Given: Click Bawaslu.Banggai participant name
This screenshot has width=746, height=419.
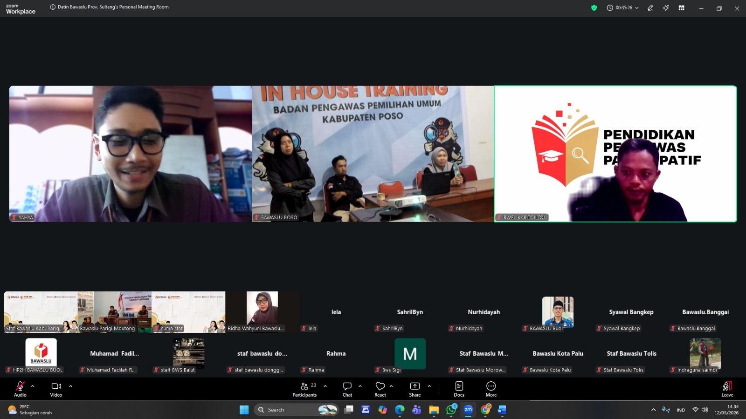Looking at the screenshot, I should point(705,312).
